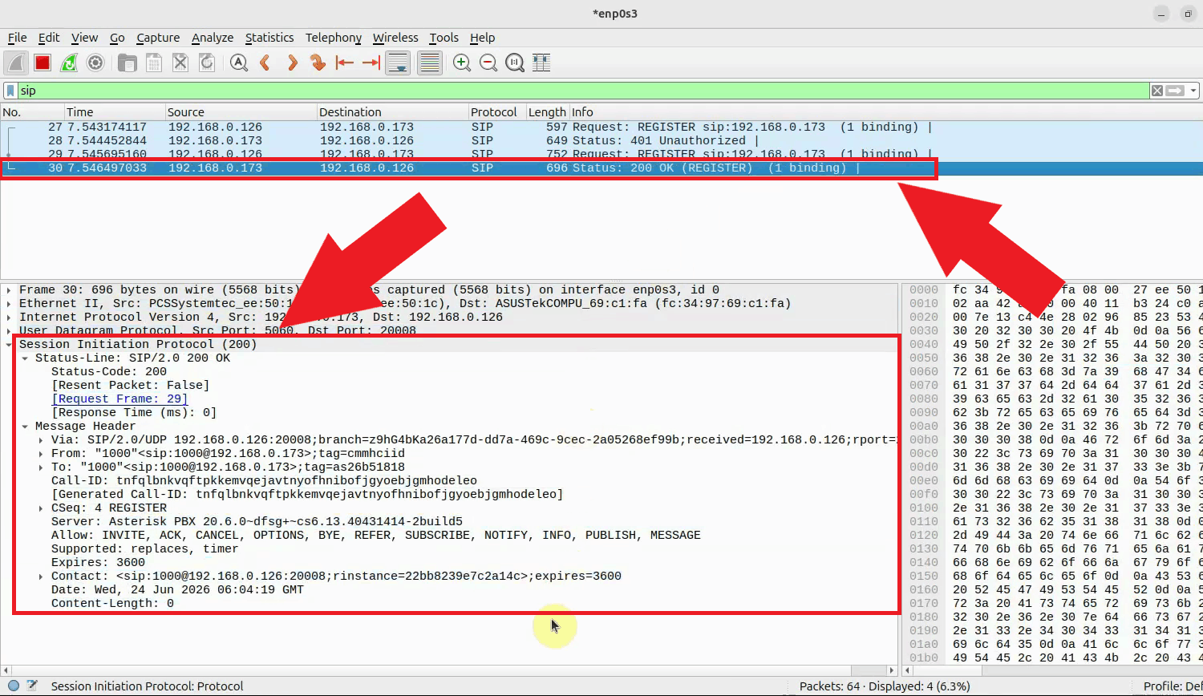The height and width of the screenshot is (696, 1203).
Task: Open the Find packet magnifier icon
Action: pos(238,63)
